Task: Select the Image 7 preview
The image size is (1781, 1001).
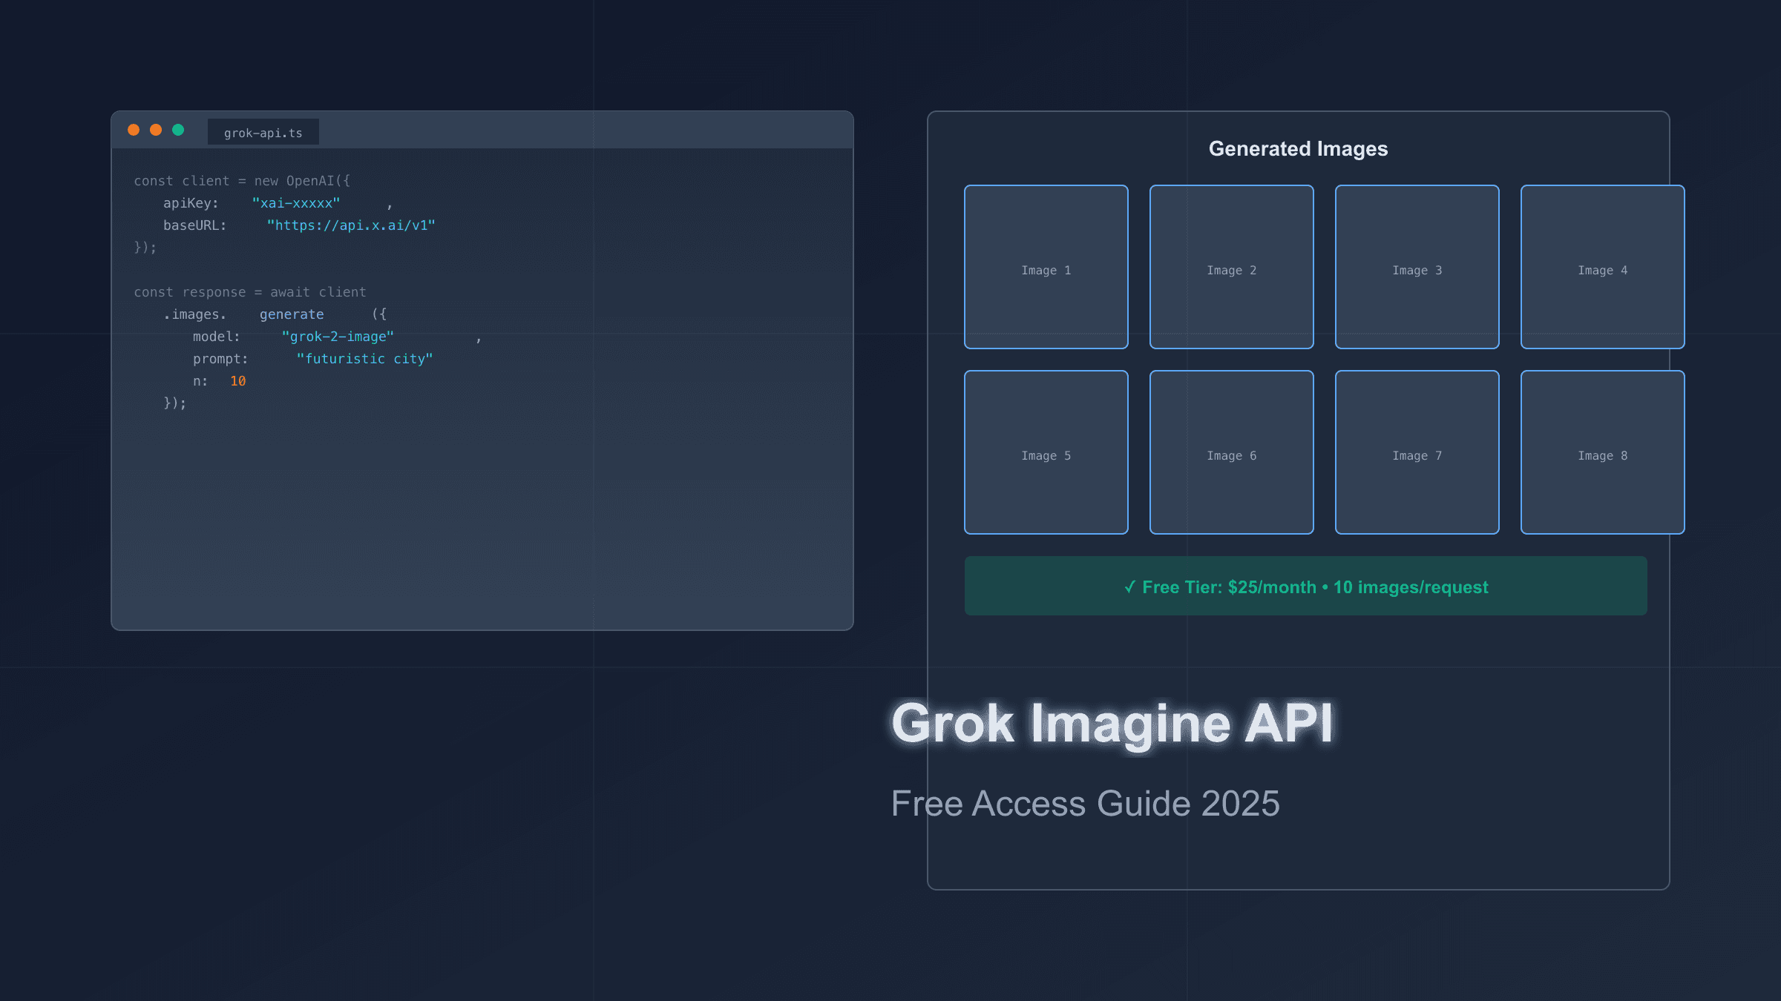Action: (1417, 452)
